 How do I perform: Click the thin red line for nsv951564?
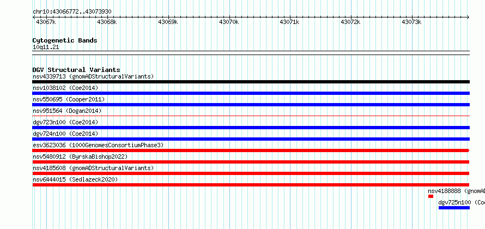click(251, 116)
